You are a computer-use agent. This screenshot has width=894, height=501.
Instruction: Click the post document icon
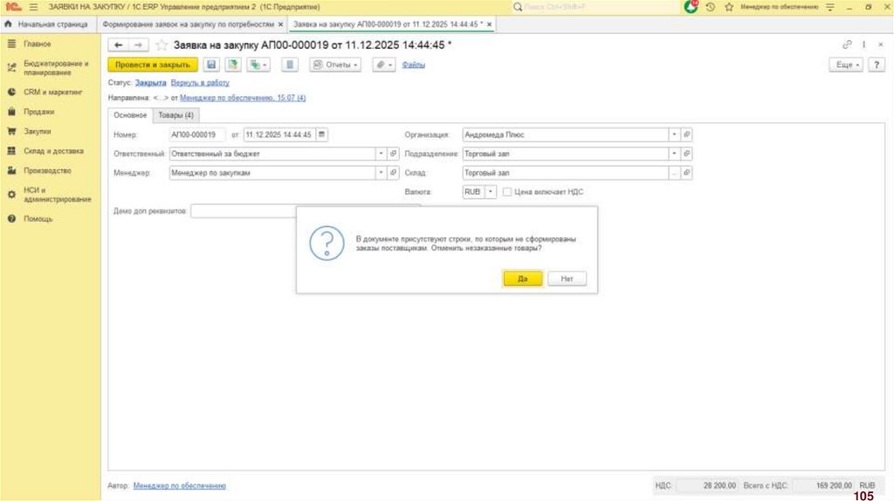[232, 65]
